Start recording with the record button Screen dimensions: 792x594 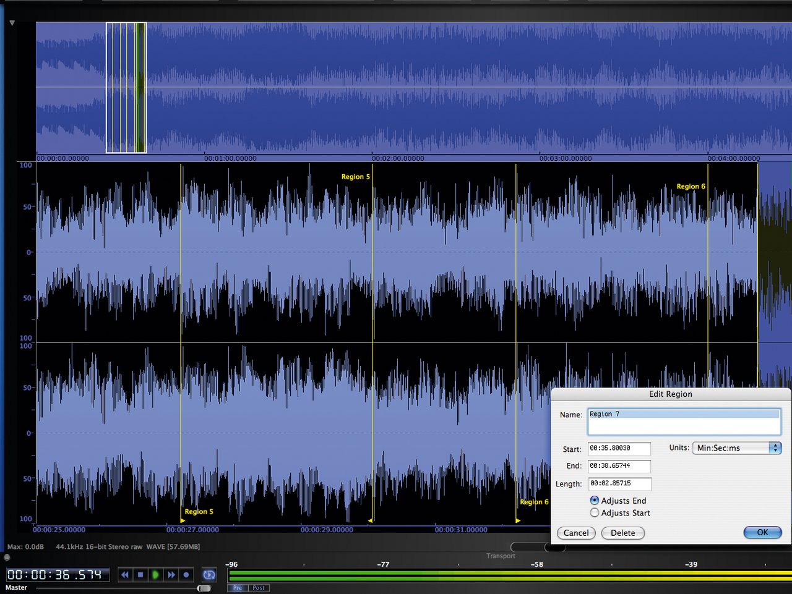(186, 575)
